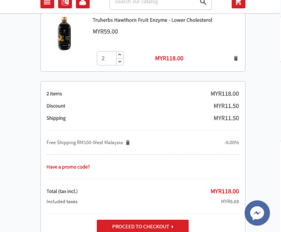Click the Total (tax incl.) label

(62, 191)
